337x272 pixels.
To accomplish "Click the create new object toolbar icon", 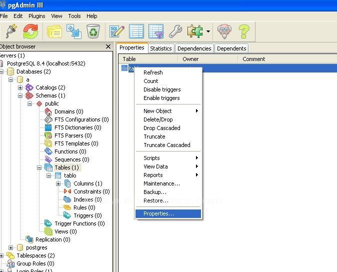I will [x=73, y=31].
